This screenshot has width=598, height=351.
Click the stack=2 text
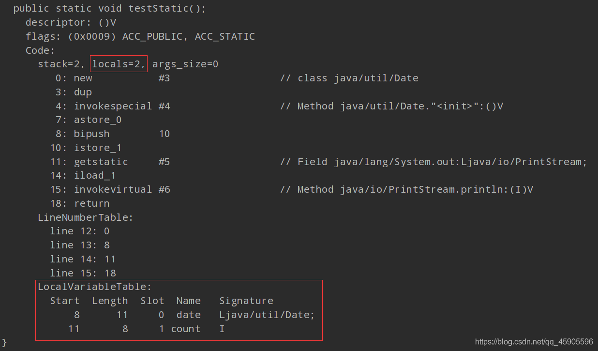point(62,64)
